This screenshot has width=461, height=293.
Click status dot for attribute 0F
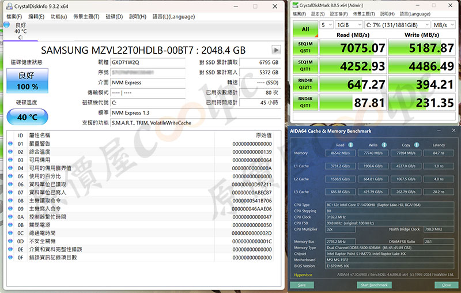click(10, 257)
